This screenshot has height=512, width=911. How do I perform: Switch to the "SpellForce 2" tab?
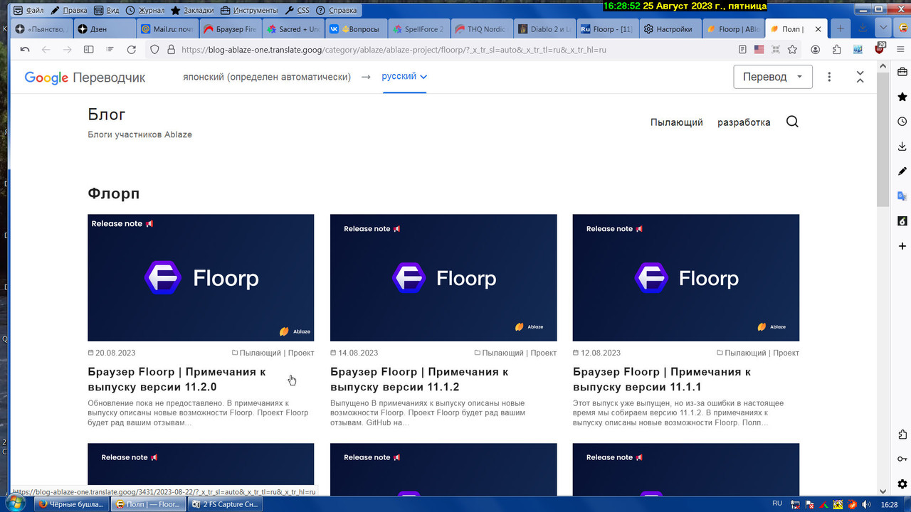[x=418, y=29]
